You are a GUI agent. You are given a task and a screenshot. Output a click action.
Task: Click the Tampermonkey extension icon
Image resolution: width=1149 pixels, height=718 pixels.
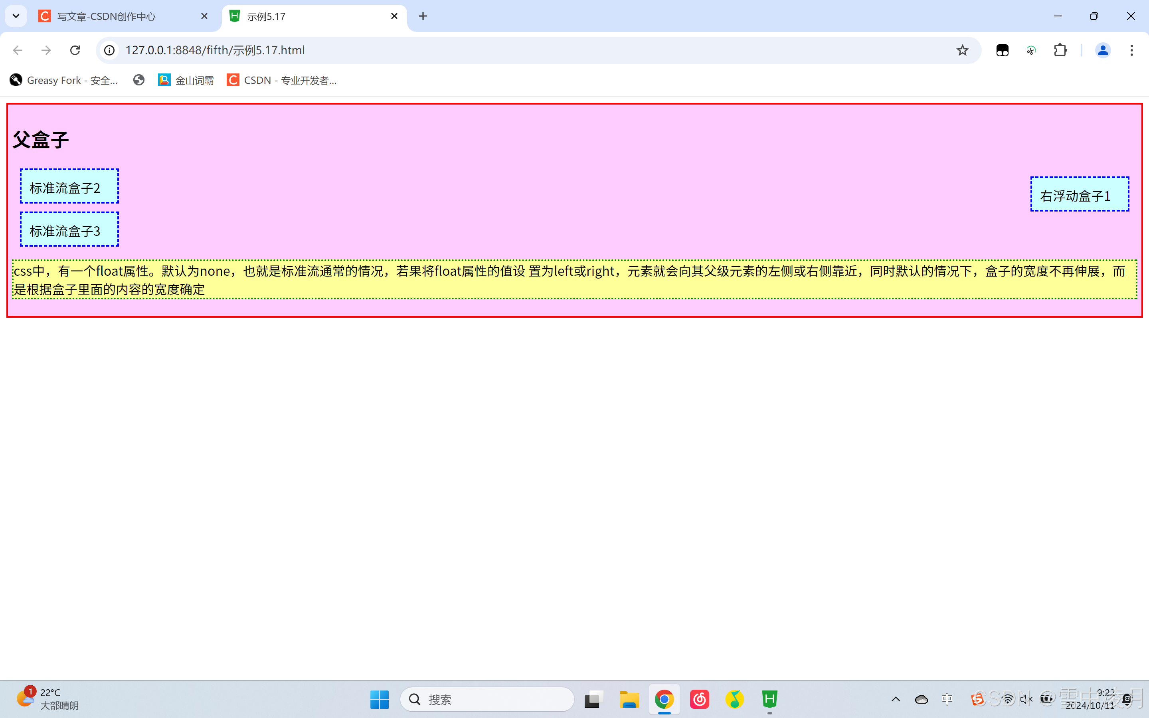pyautogui.click(x=1002, y=50)
